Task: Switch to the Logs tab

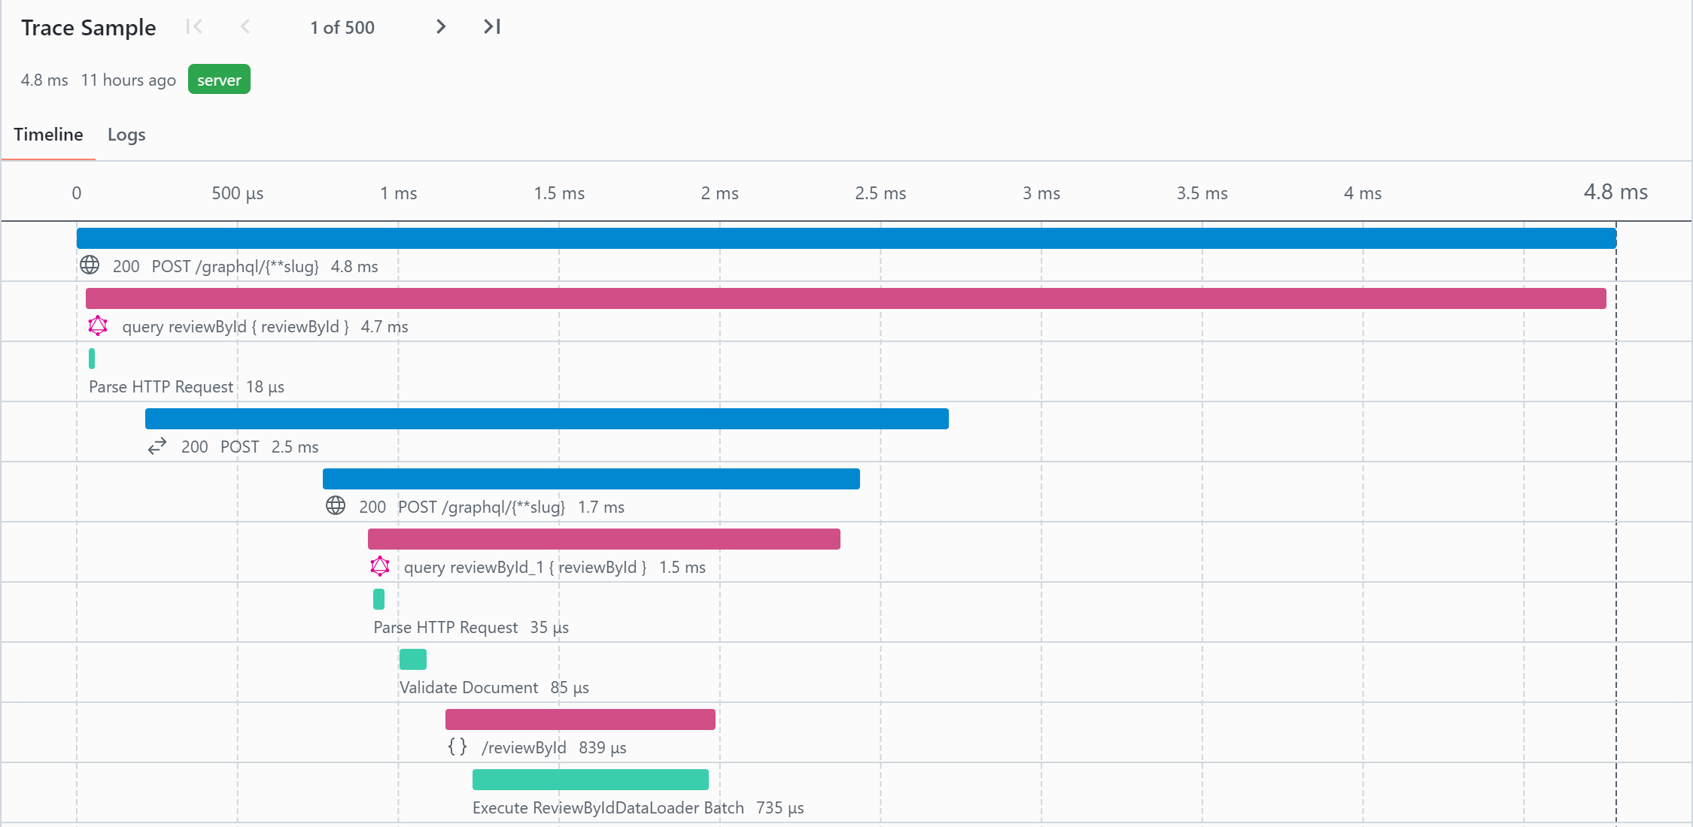Action: tap(126, 135)
